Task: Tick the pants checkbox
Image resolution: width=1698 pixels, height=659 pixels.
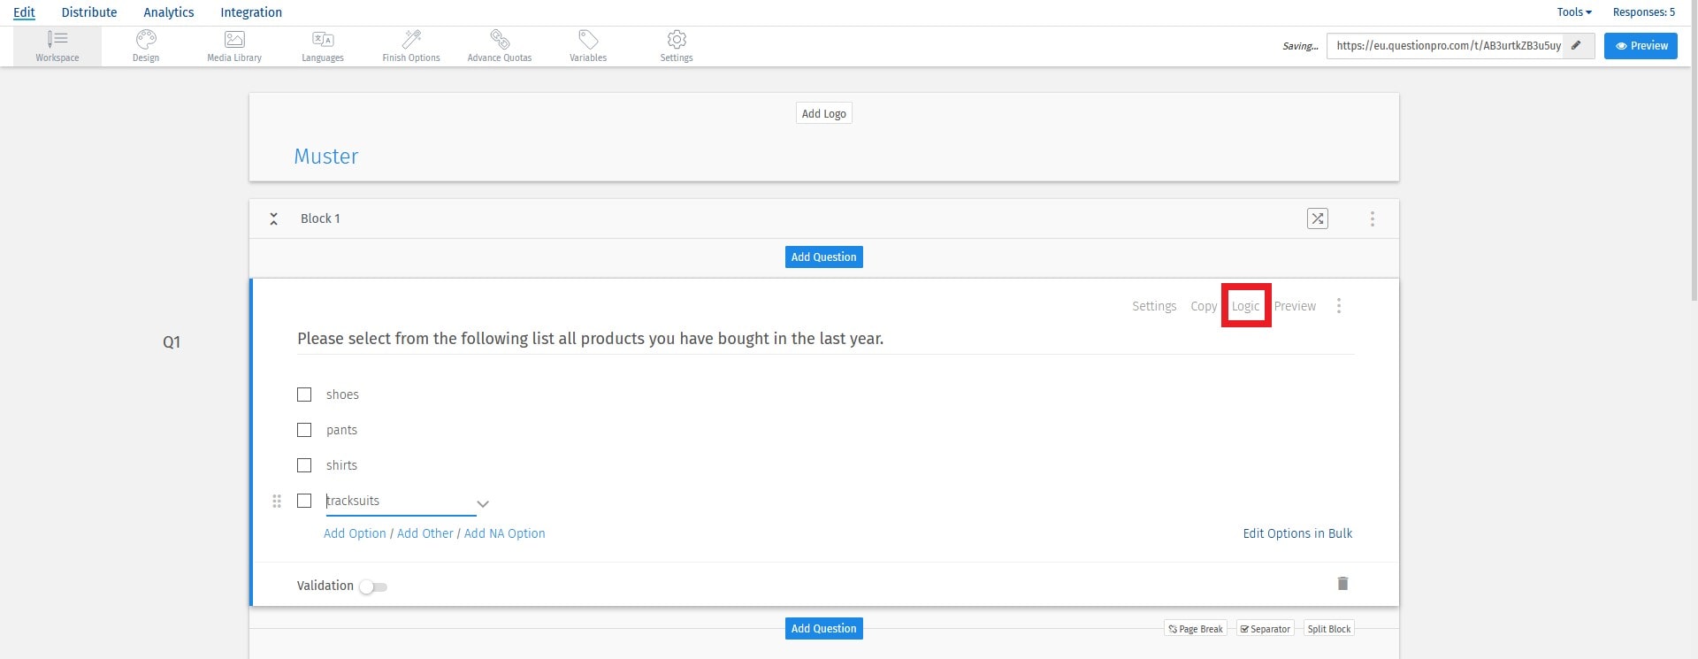Action: click(x=304, y=430)
